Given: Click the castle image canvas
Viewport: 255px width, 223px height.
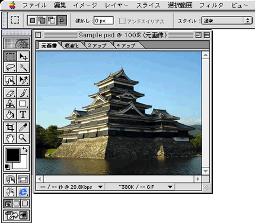Looking at the screenshot, I should pyautogui.click(x=119, y=113).
